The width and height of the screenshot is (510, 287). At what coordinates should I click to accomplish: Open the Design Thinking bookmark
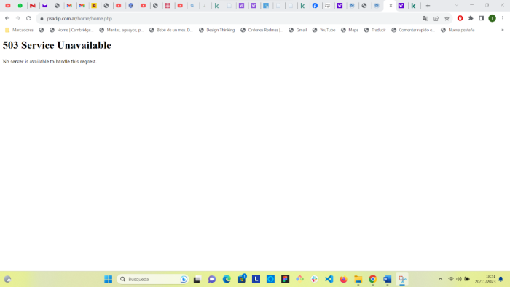pos(216,30)
